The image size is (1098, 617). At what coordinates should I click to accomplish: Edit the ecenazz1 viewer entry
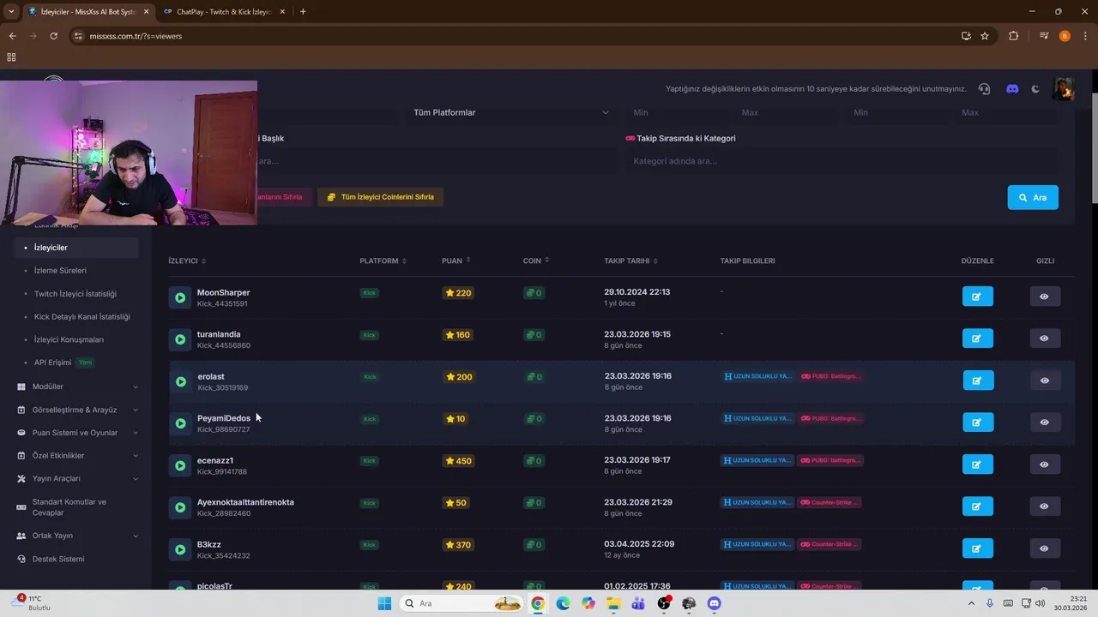click(977, 464)
